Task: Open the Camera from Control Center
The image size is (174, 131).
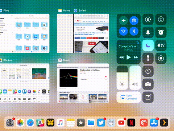Action: [148, 84]
